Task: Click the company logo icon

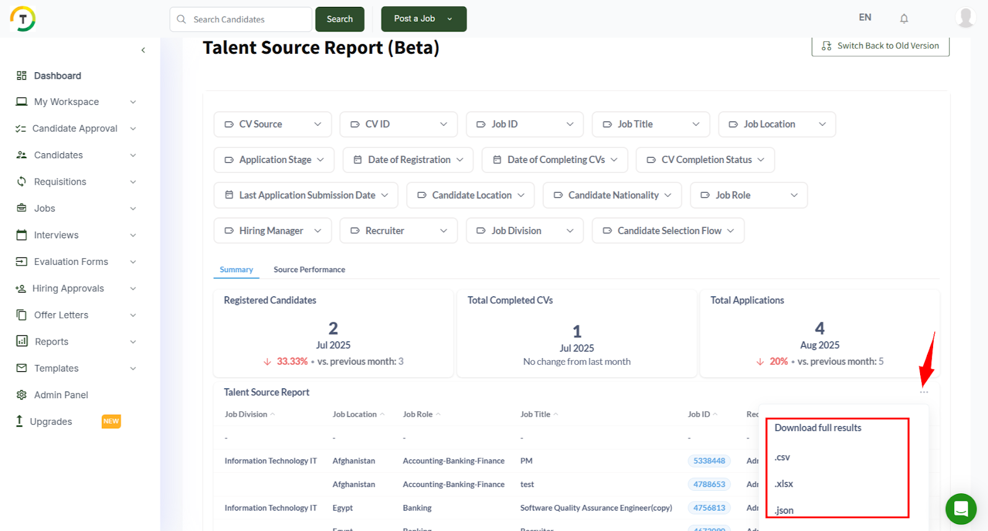Action: click(23, 19)
